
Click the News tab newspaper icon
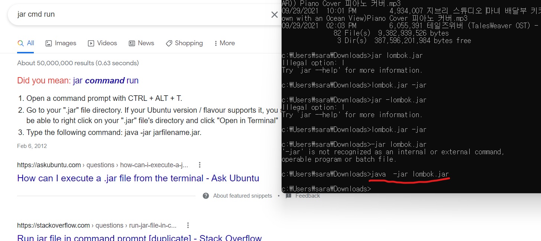click(132, 43)
